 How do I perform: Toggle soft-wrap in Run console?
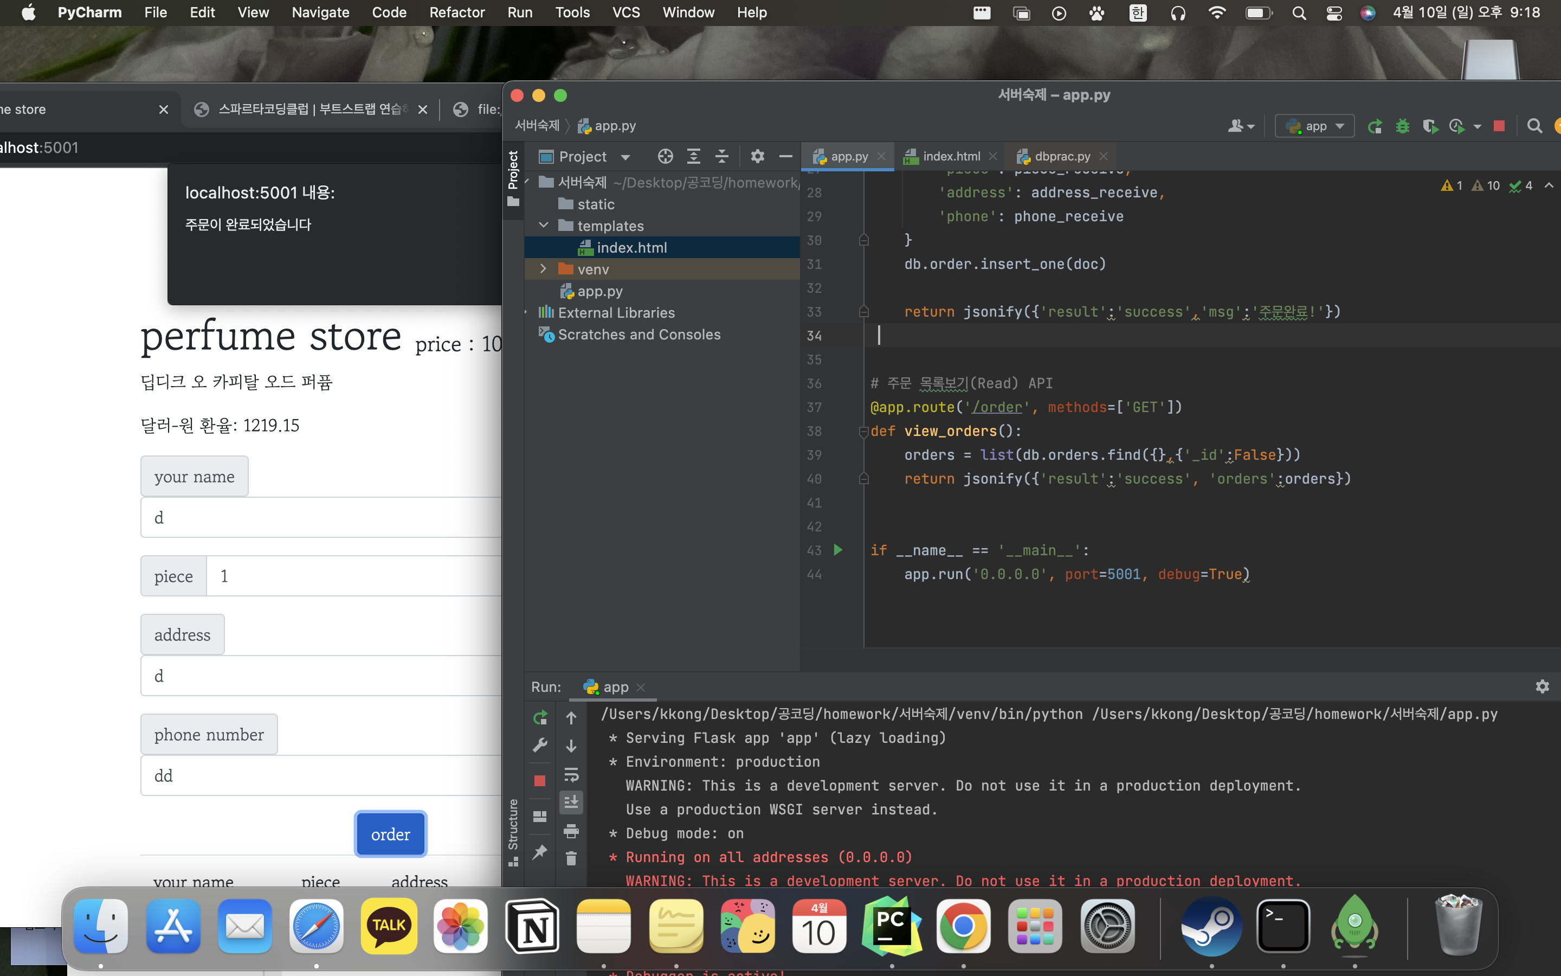[571, 775]
